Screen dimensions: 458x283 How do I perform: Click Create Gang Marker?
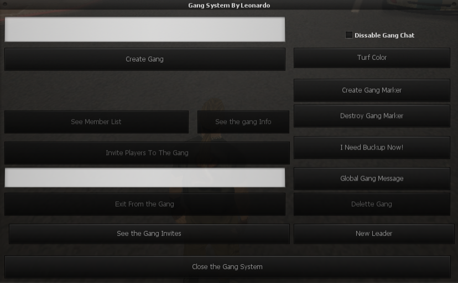pyautogui.click(x=372, y=90)
